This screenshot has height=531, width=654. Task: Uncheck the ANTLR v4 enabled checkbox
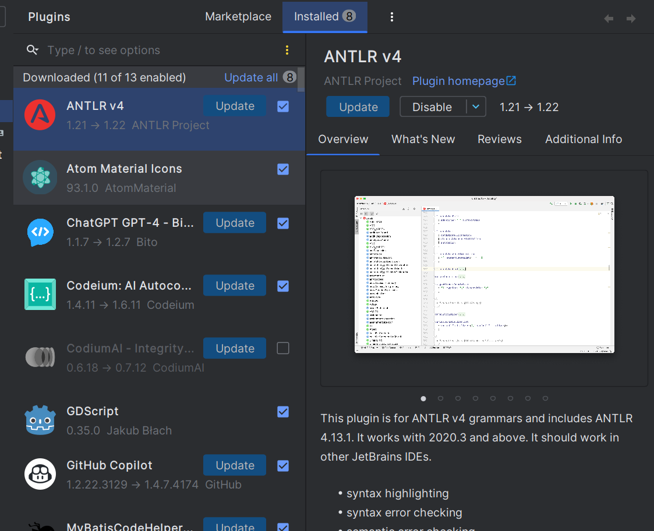(x=283, y=106)
